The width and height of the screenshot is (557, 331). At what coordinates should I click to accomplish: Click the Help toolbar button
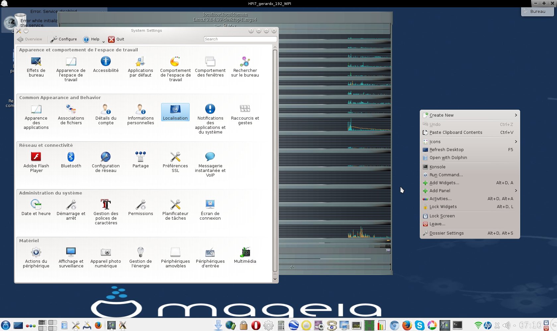[x=91, y=39]
